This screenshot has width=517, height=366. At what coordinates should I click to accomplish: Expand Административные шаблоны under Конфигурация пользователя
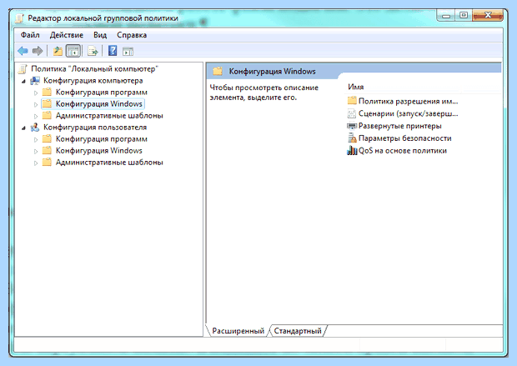pos(36,163)
